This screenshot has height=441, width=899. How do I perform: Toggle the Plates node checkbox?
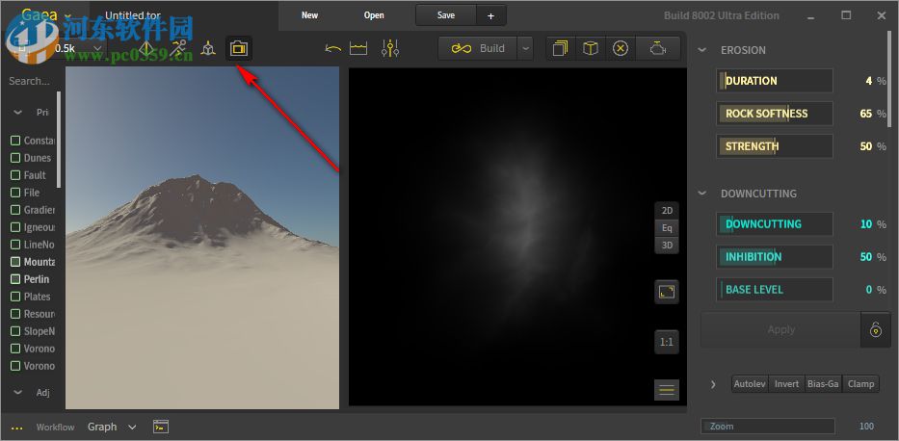tap(15, 297)
